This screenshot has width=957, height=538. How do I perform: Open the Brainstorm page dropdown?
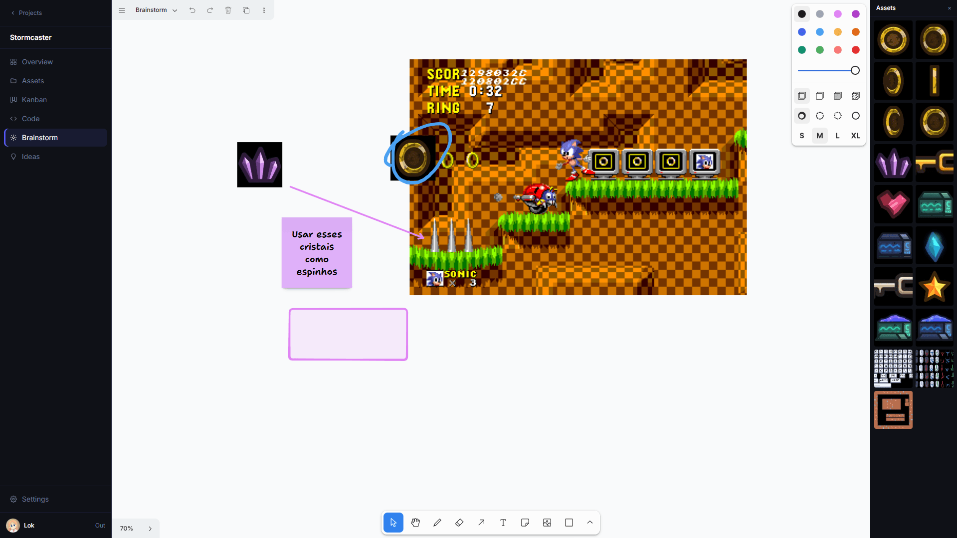157,10
